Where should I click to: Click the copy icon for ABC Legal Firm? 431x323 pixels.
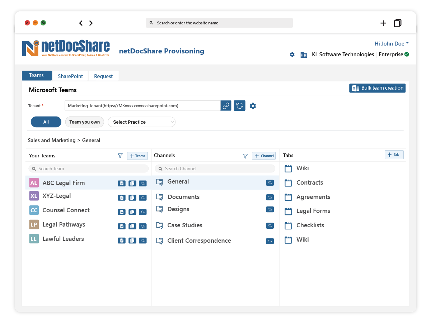tap(132, 184)
